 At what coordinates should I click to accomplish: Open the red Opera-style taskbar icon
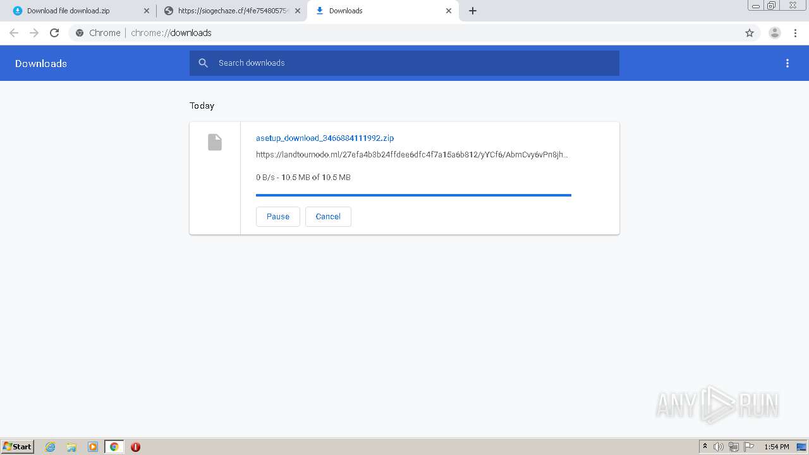[x=135, y=447]
